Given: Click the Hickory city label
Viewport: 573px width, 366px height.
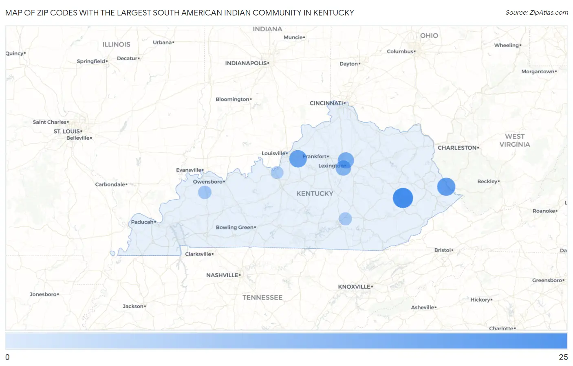Looking at the screenshot, I should [x=480, y=300].
